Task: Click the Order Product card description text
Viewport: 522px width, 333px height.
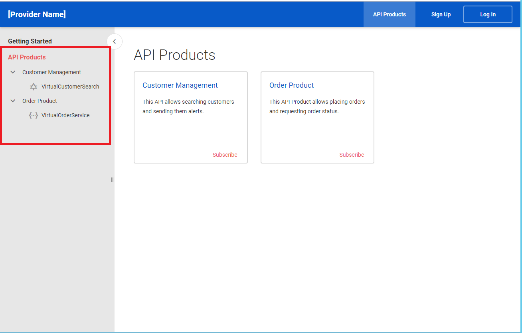Action: pos(317,106)
